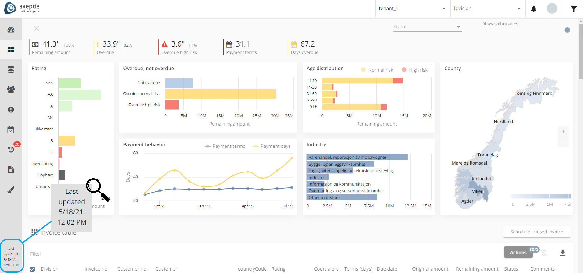583x273 pixels.
Task: Click the Payment terms calendar icon
Action: tap(229, 44)
